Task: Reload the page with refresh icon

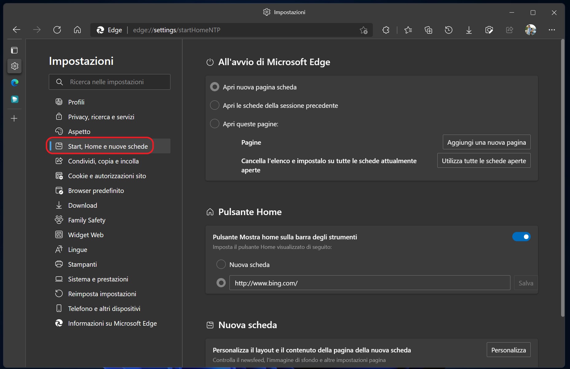Action: (x=57, y=30)
